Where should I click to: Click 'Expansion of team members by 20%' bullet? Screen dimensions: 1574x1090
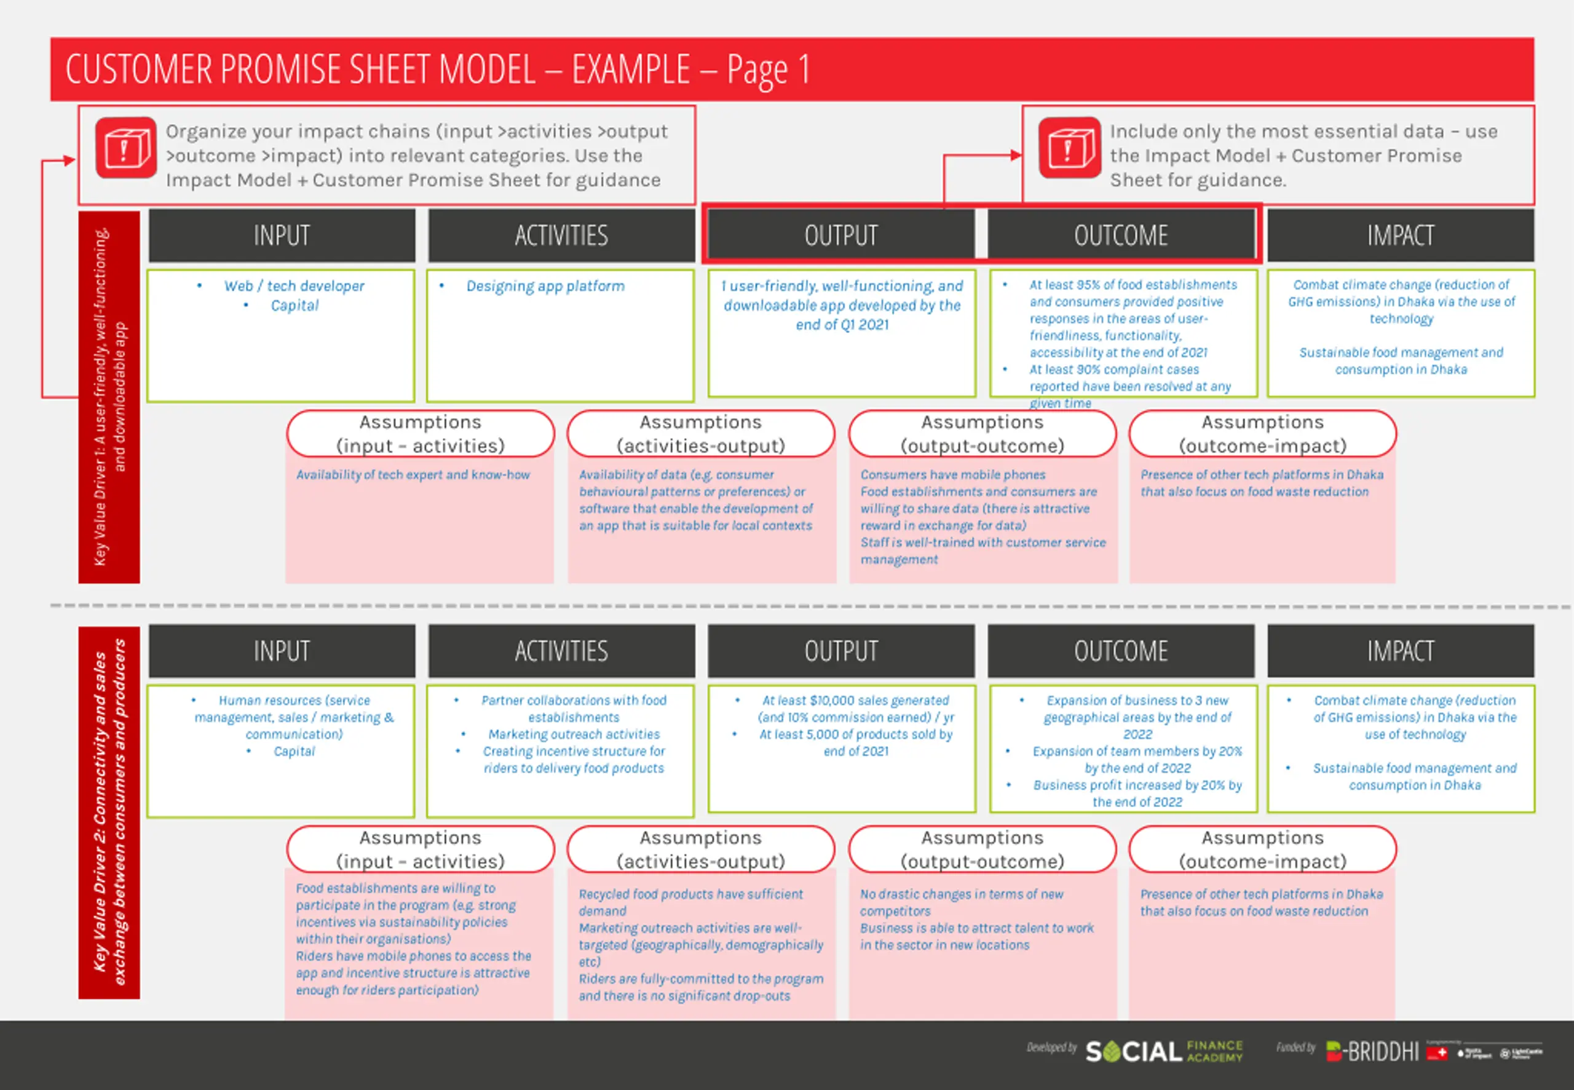click(1137, 760)
